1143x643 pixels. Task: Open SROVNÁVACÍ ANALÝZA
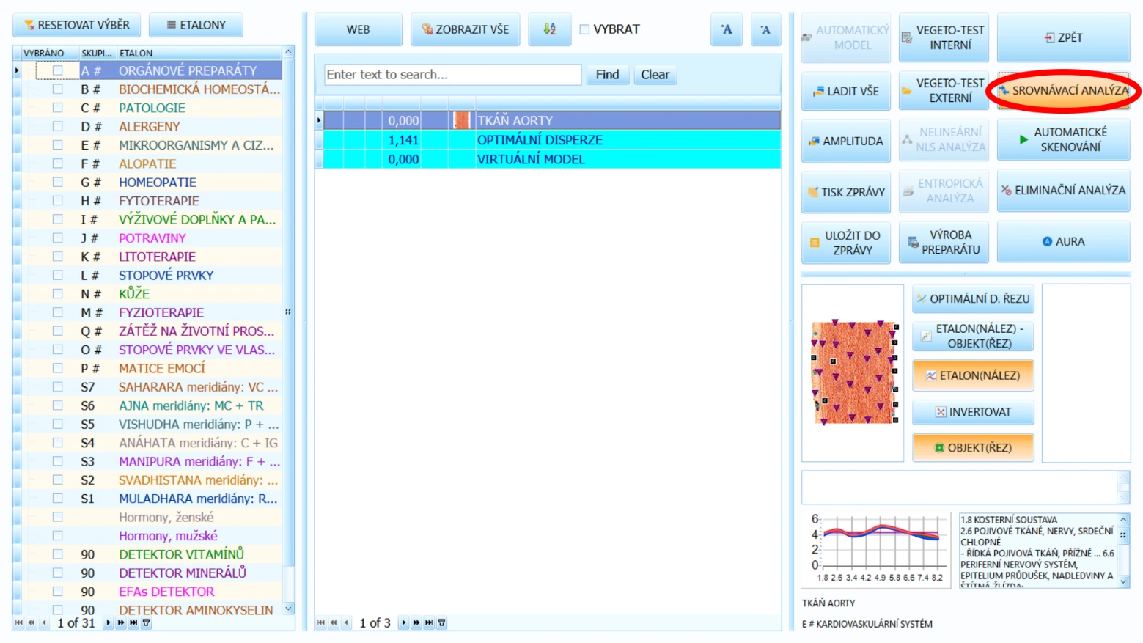[x=1063, y=91]
